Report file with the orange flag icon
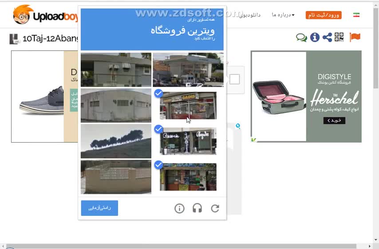 tap(355, 37)
